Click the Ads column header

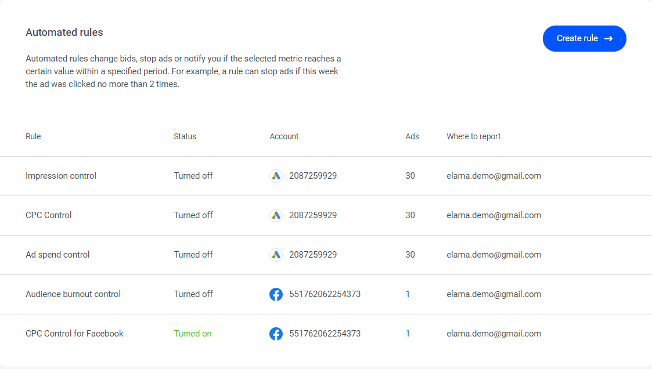pos(412,136)
